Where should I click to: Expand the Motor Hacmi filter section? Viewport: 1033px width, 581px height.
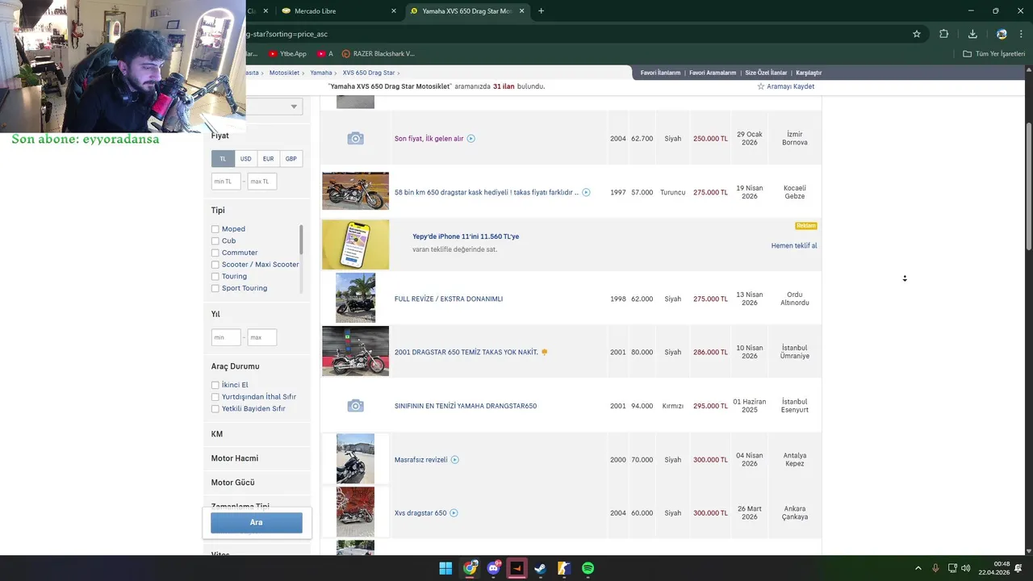click(257, 458)
